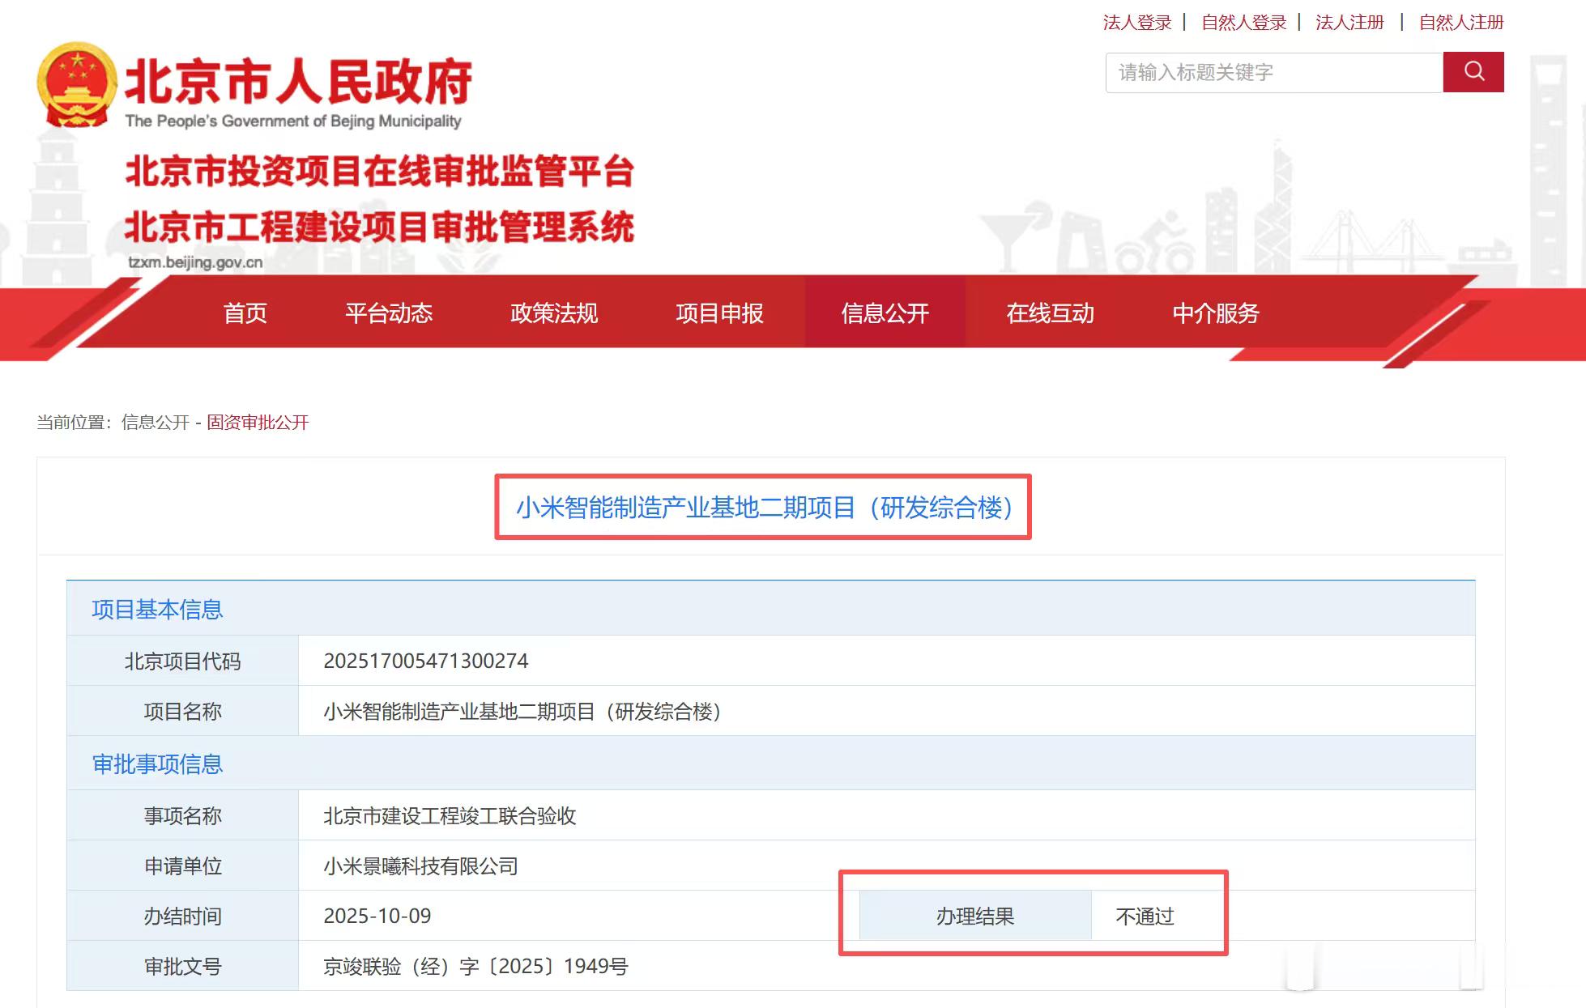Open the 平台动态 menu item
Screen dimensions: 1586x1008
389,313
